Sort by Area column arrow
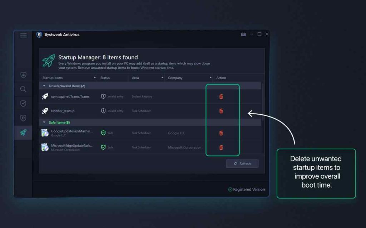366x228 pixels. 162,77
